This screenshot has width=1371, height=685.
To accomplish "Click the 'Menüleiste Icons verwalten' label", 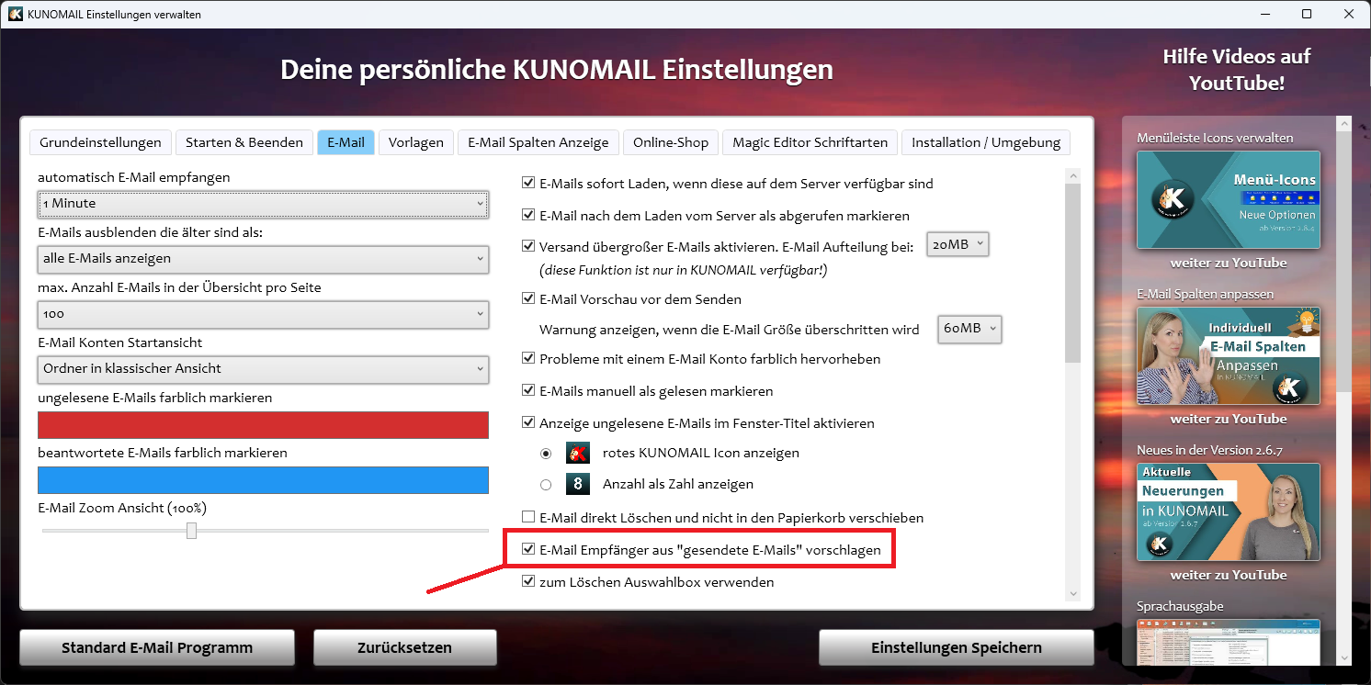I will tap(1215, 138).
